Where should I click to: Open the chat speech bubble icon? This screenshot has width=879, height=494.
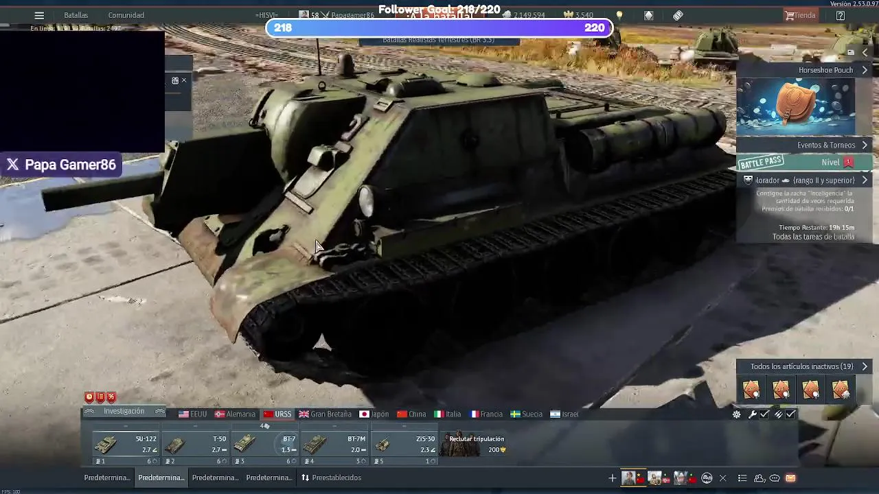[775, 478]
